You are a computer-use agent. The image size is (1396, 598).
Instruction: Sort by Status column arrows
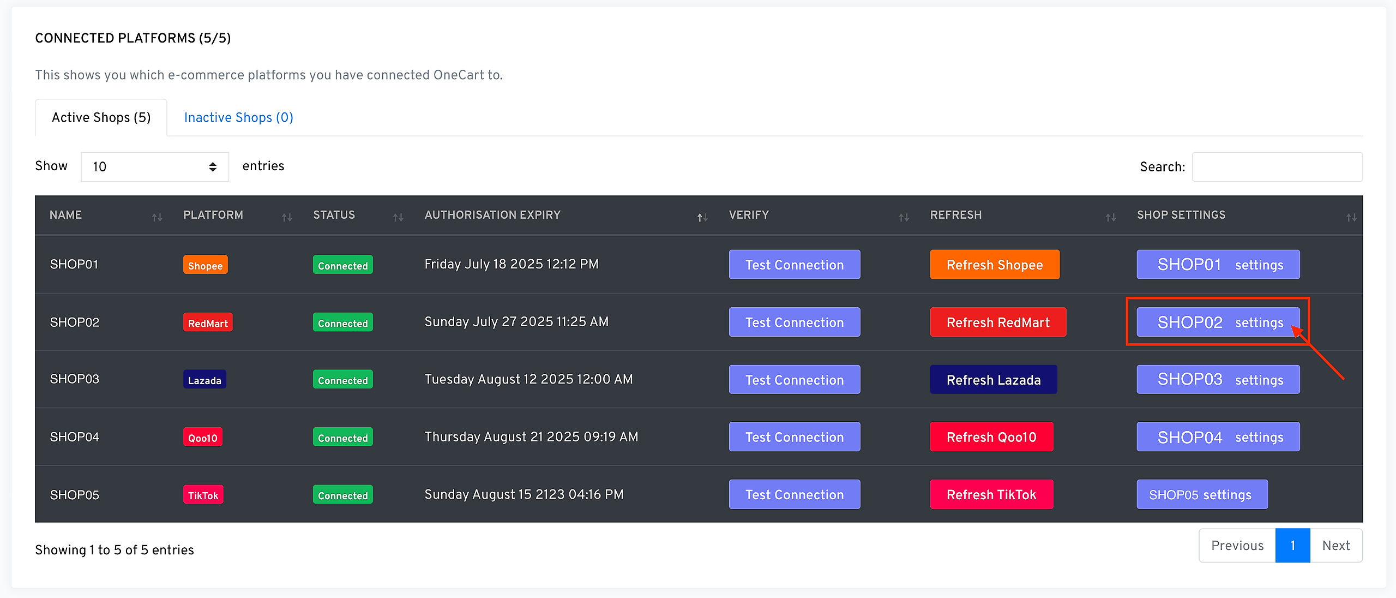coord(398,217)
